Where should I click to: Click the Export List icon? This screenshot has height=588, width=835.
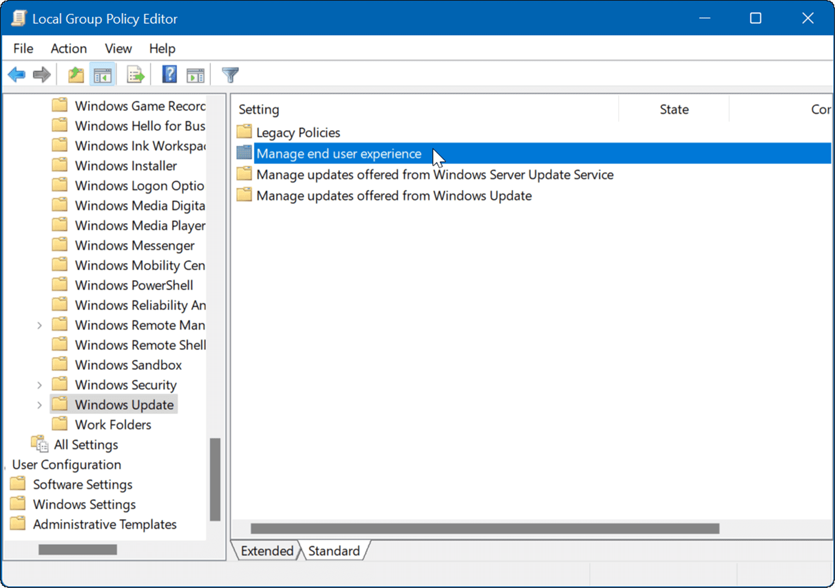coord(136,74)
